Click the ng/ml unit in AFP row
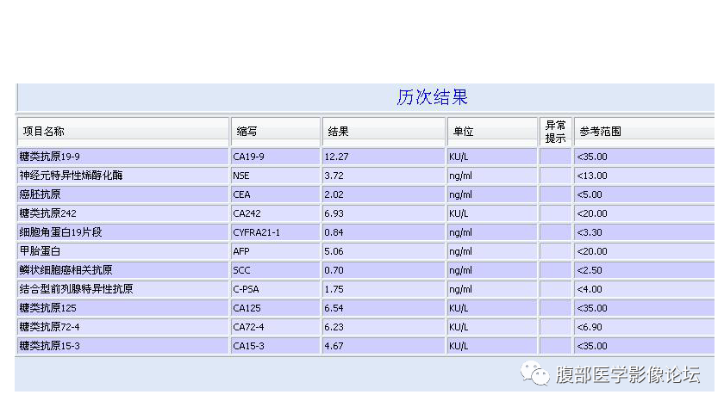The height and width of the screenshot is (407, 724). 460,251
